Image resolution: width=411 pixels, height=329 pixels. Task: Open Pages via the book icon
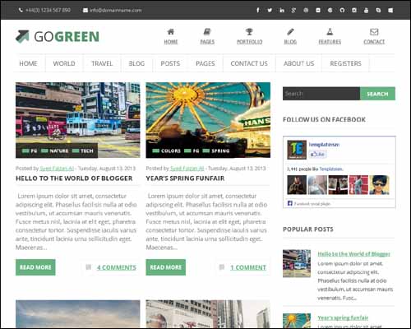click(x=207, y=32)
